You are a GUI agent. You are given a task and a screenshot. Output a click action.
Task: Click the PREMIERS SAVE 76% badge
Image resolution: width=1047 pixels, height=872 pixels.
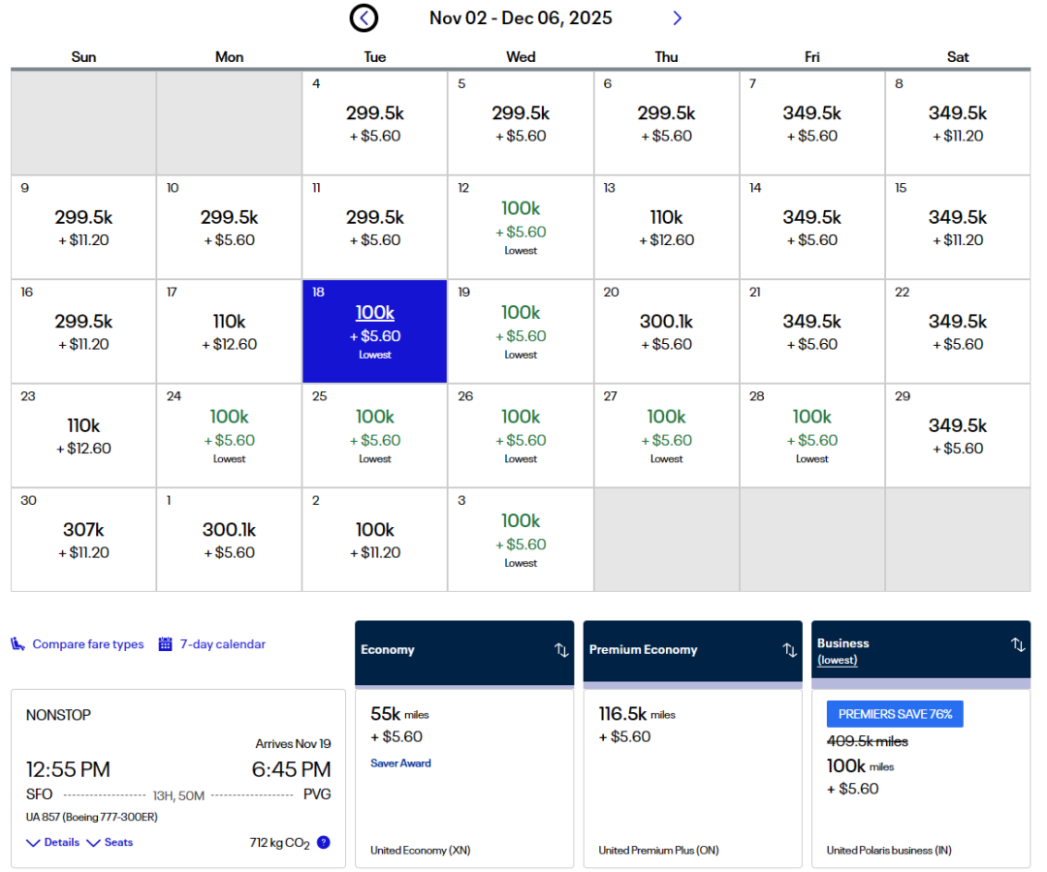(894, 714)
